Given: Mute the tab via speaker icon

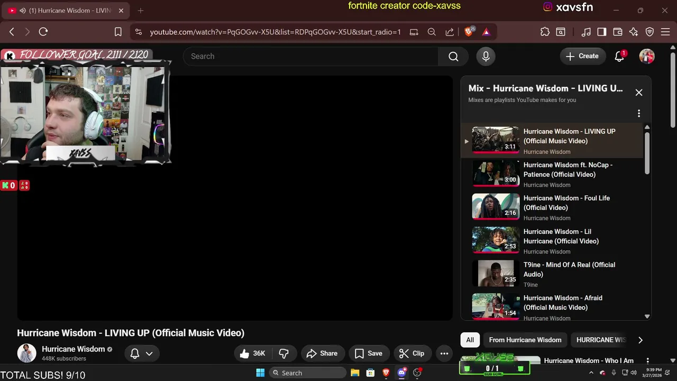Looking at the screenshot, I should (23, 11).
